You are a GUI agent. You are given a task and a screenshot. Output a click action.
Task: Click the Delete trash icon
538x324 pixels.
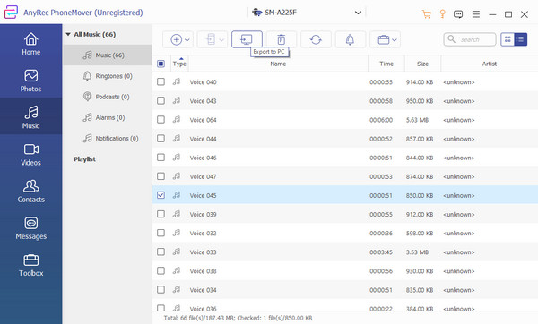pos(281,39)
